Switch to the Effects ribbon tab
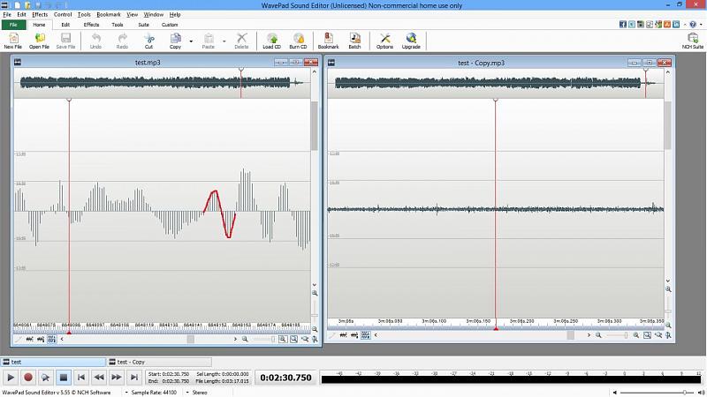 tap(91, 25)
